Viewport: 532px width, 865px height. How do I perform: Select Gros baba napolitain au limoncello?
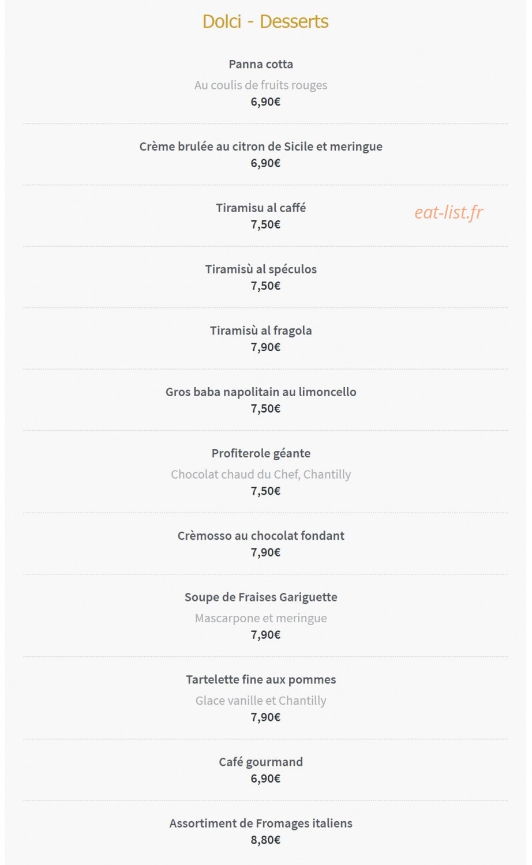pos(261,392)
